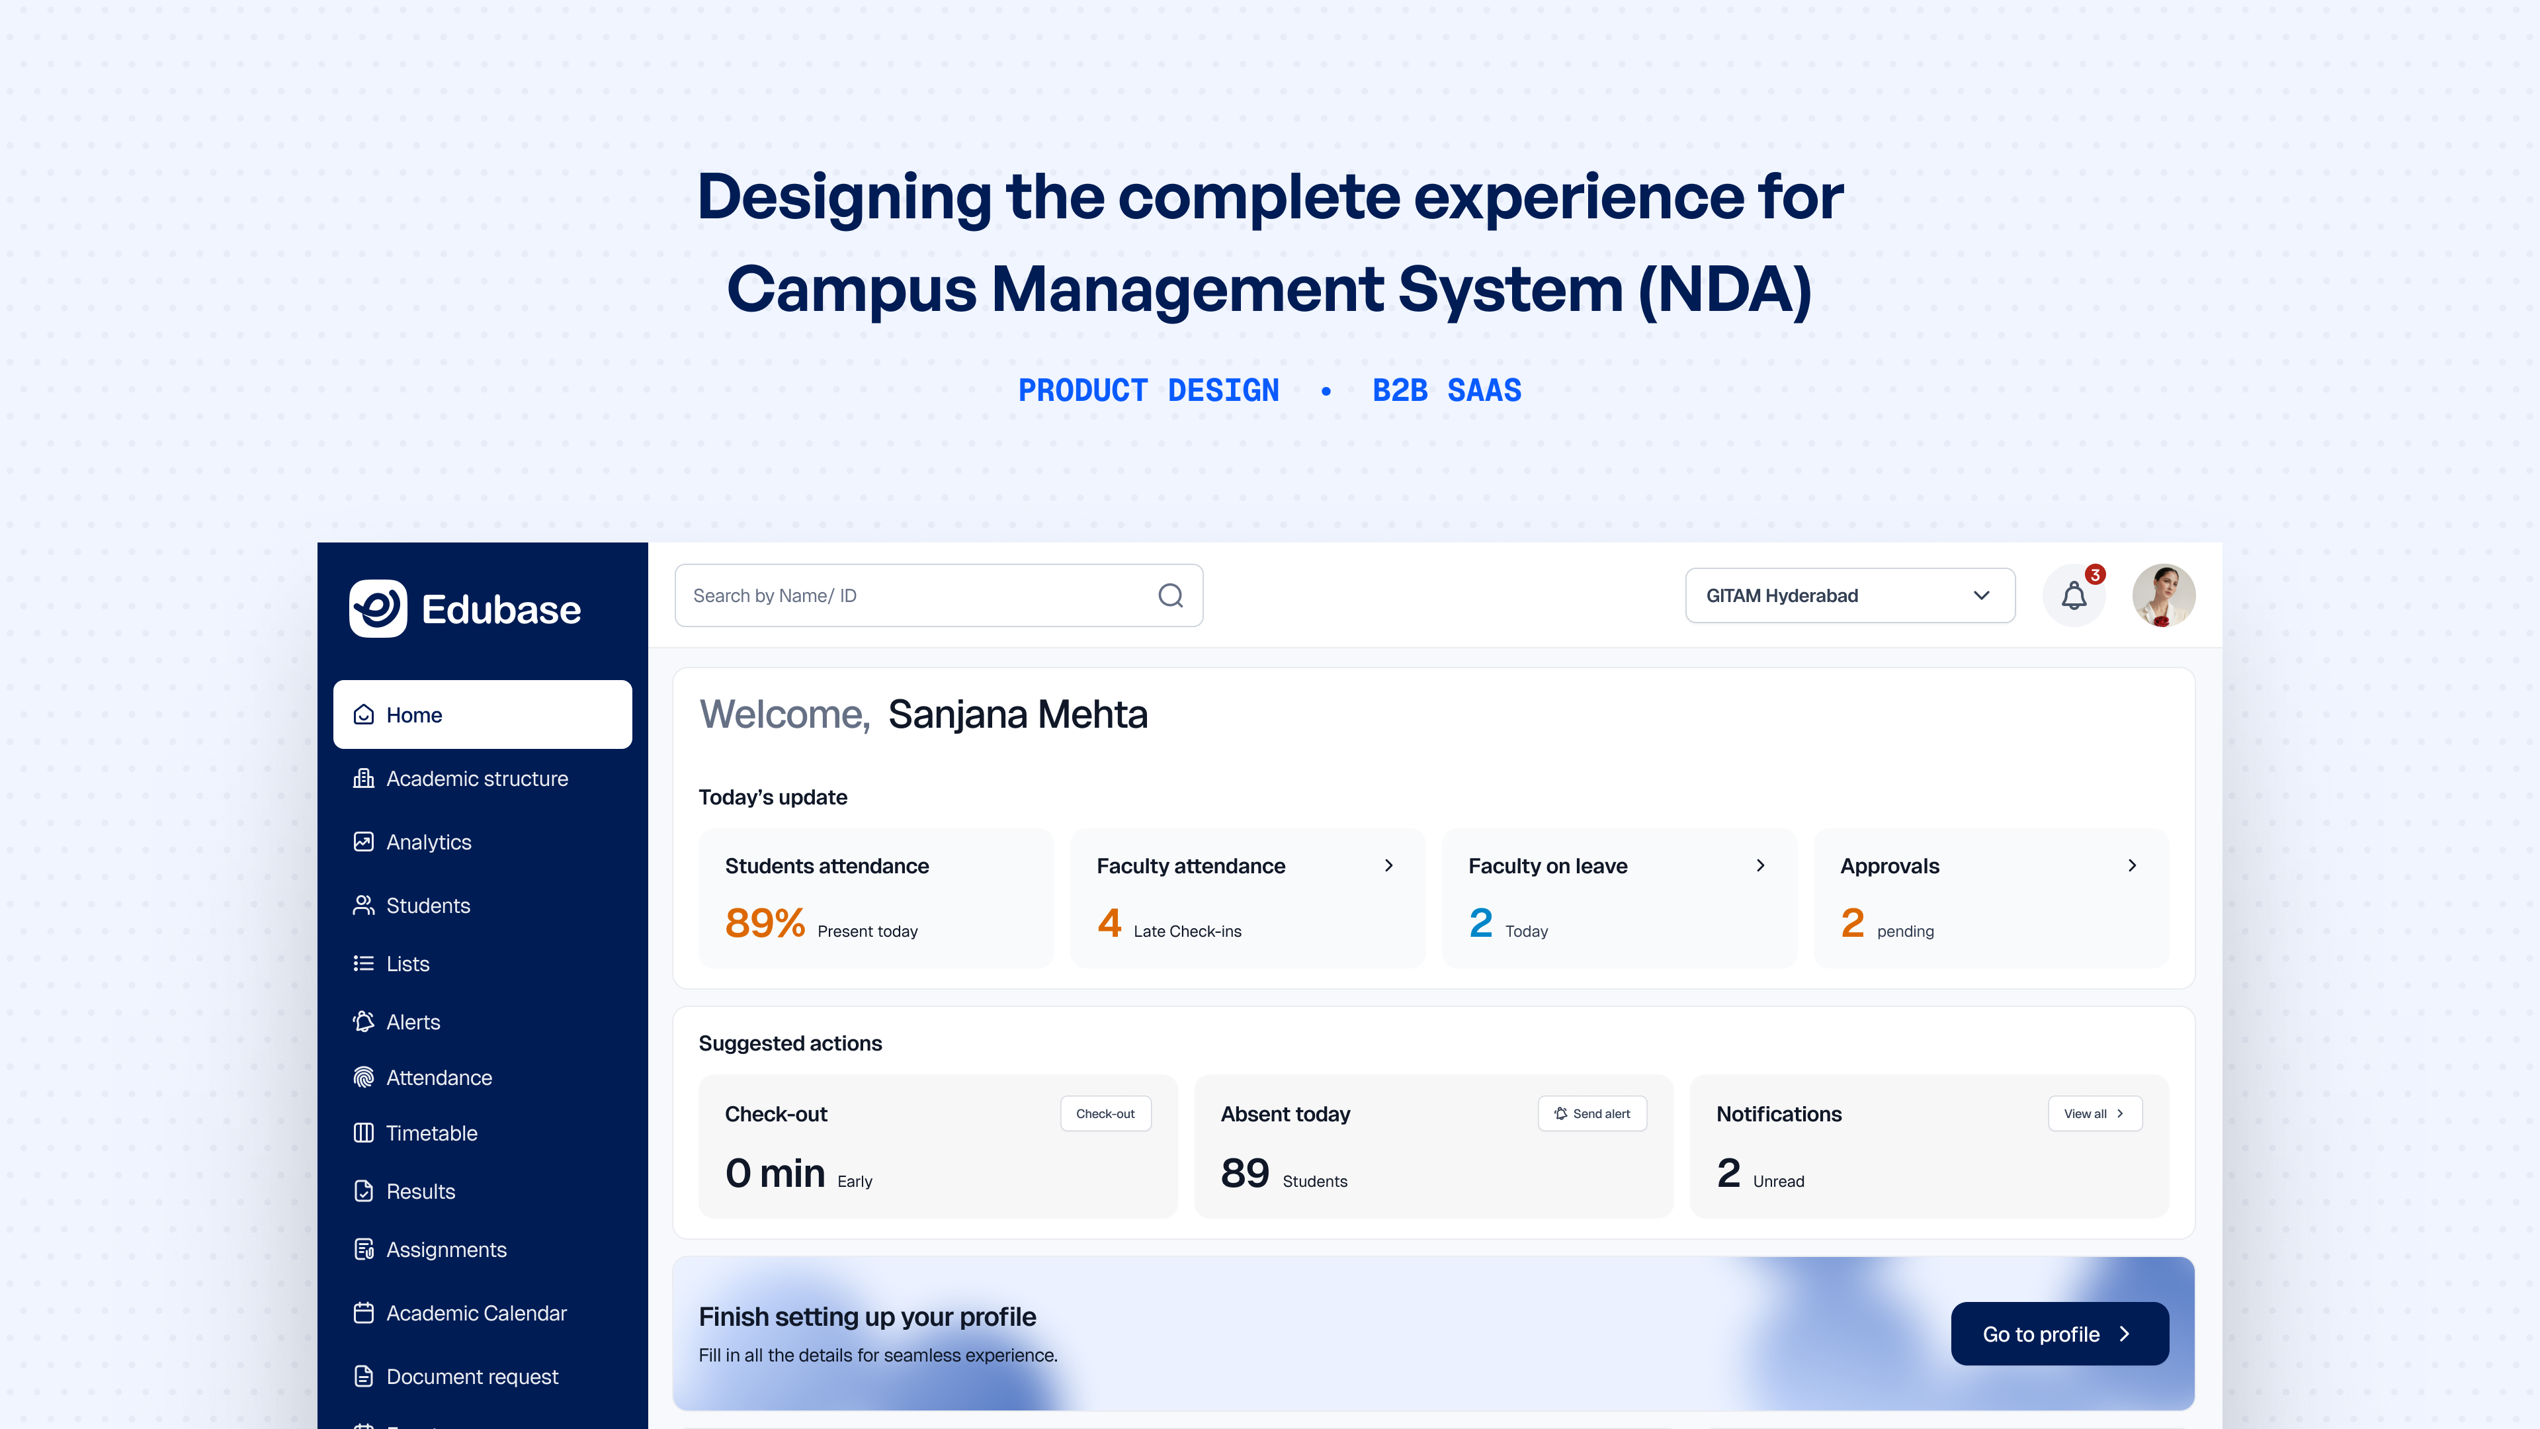Click the Alerts icon in sidebar
Viewport: 2540px width, 1429px height.
coord(364,1021)
